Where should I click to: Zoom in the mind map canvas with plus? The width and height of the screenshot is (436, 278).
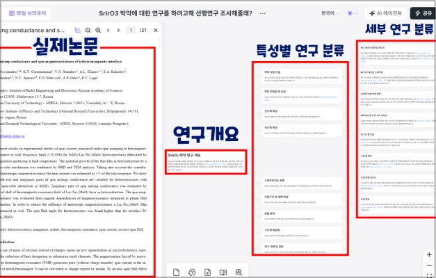pos(429,254)
